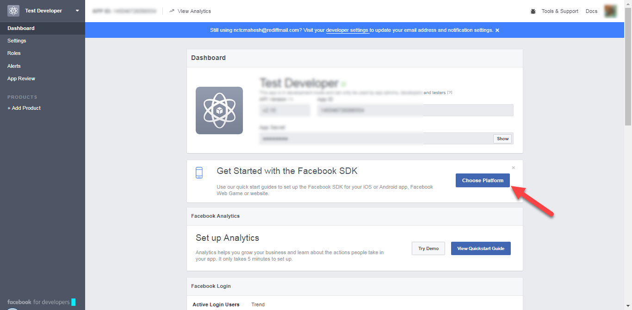Switch to the Trend tab
This screenshot has height=310, width=632.
(x=258, y=304)
